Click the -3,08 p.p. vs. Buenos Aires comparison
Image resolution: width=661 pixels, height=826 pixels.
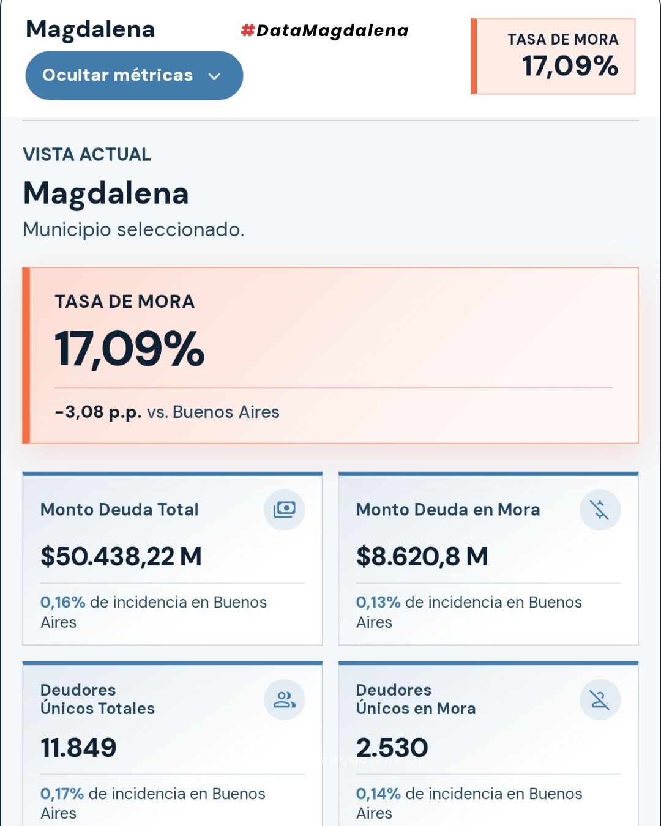(167, 412)
